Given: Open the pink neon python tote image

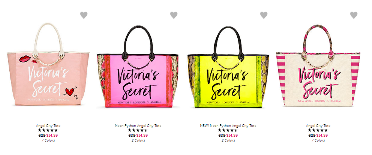Looking at the screenshot, I should tap(138, 66).
